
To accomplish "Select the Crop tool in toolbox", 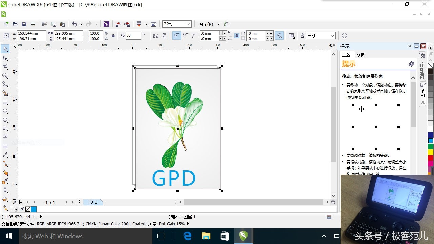I will pyautogui.click(x=5, y=67).
